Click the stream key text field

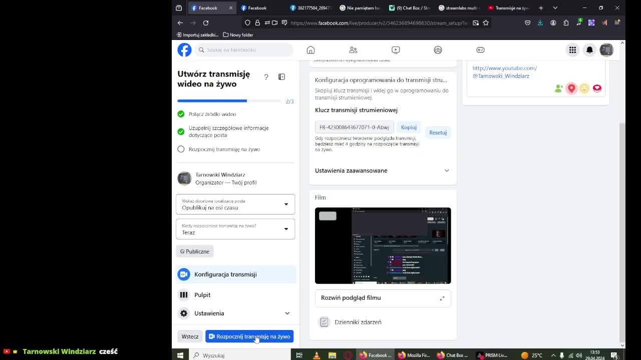tap(355, 127)
